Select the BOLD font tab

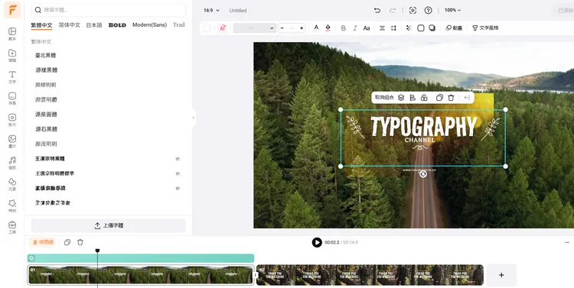point(117,25)
